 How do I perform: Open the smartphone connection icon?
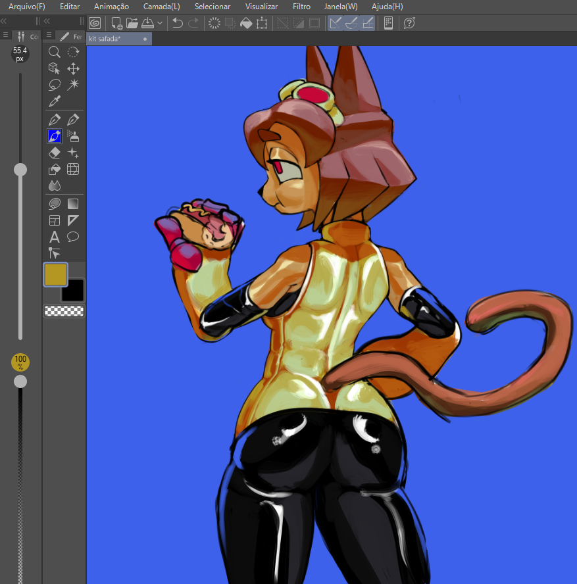point(389,23)
